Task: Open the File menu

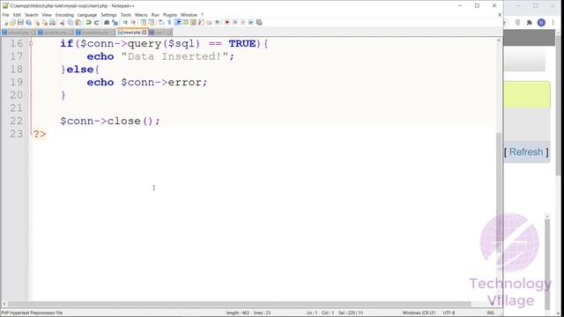Action: [x=6, y=15]
